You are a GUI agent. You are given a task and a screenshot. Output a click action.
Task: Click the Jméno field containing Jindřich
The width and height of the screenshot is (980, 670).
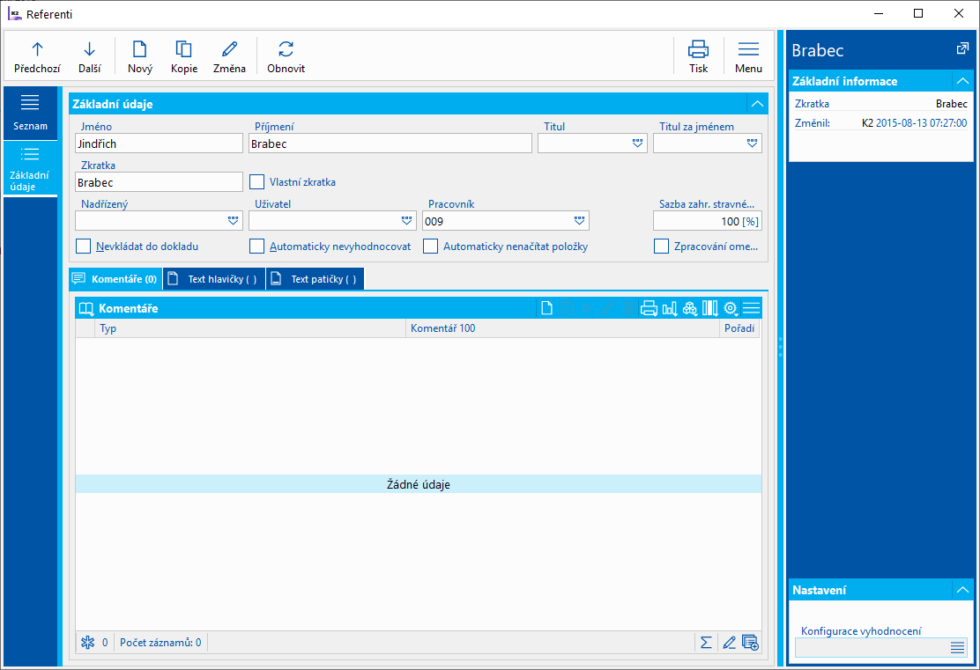pos(159,144)
